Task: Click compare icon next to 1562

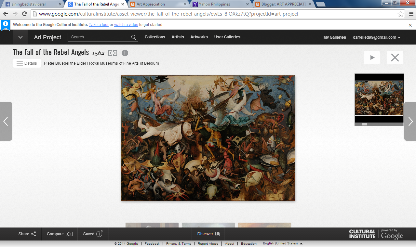Action: point(113,53)
